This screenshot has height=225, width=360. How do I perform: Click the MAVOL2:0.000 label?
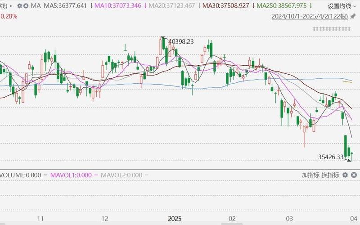click(x=121, y=175)
